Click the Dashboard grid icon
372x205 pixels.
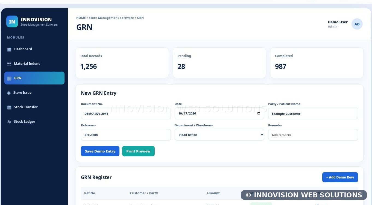click(9, 49)
